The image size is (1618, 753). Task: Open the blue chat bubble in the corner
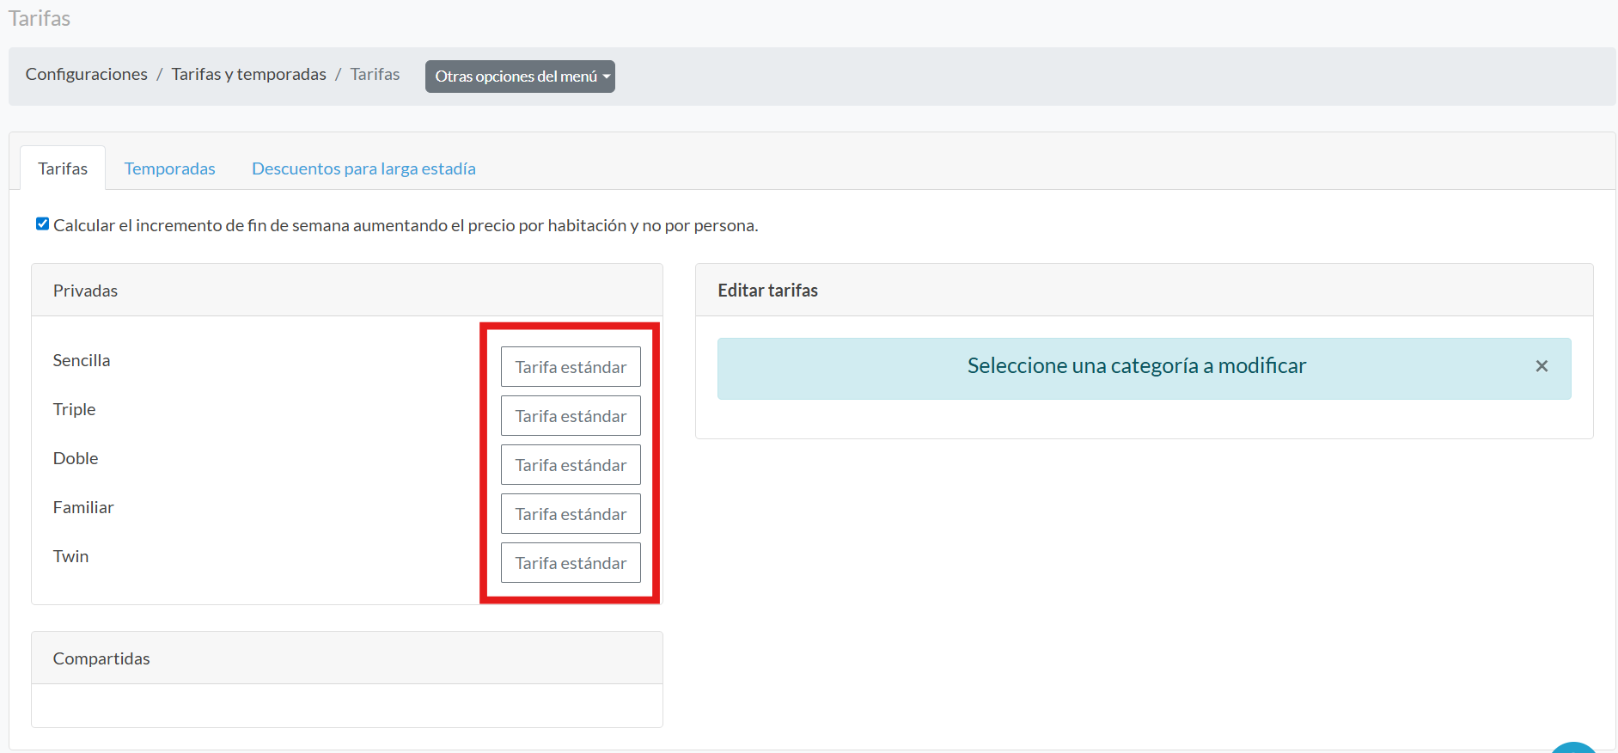coord(1573,749)
